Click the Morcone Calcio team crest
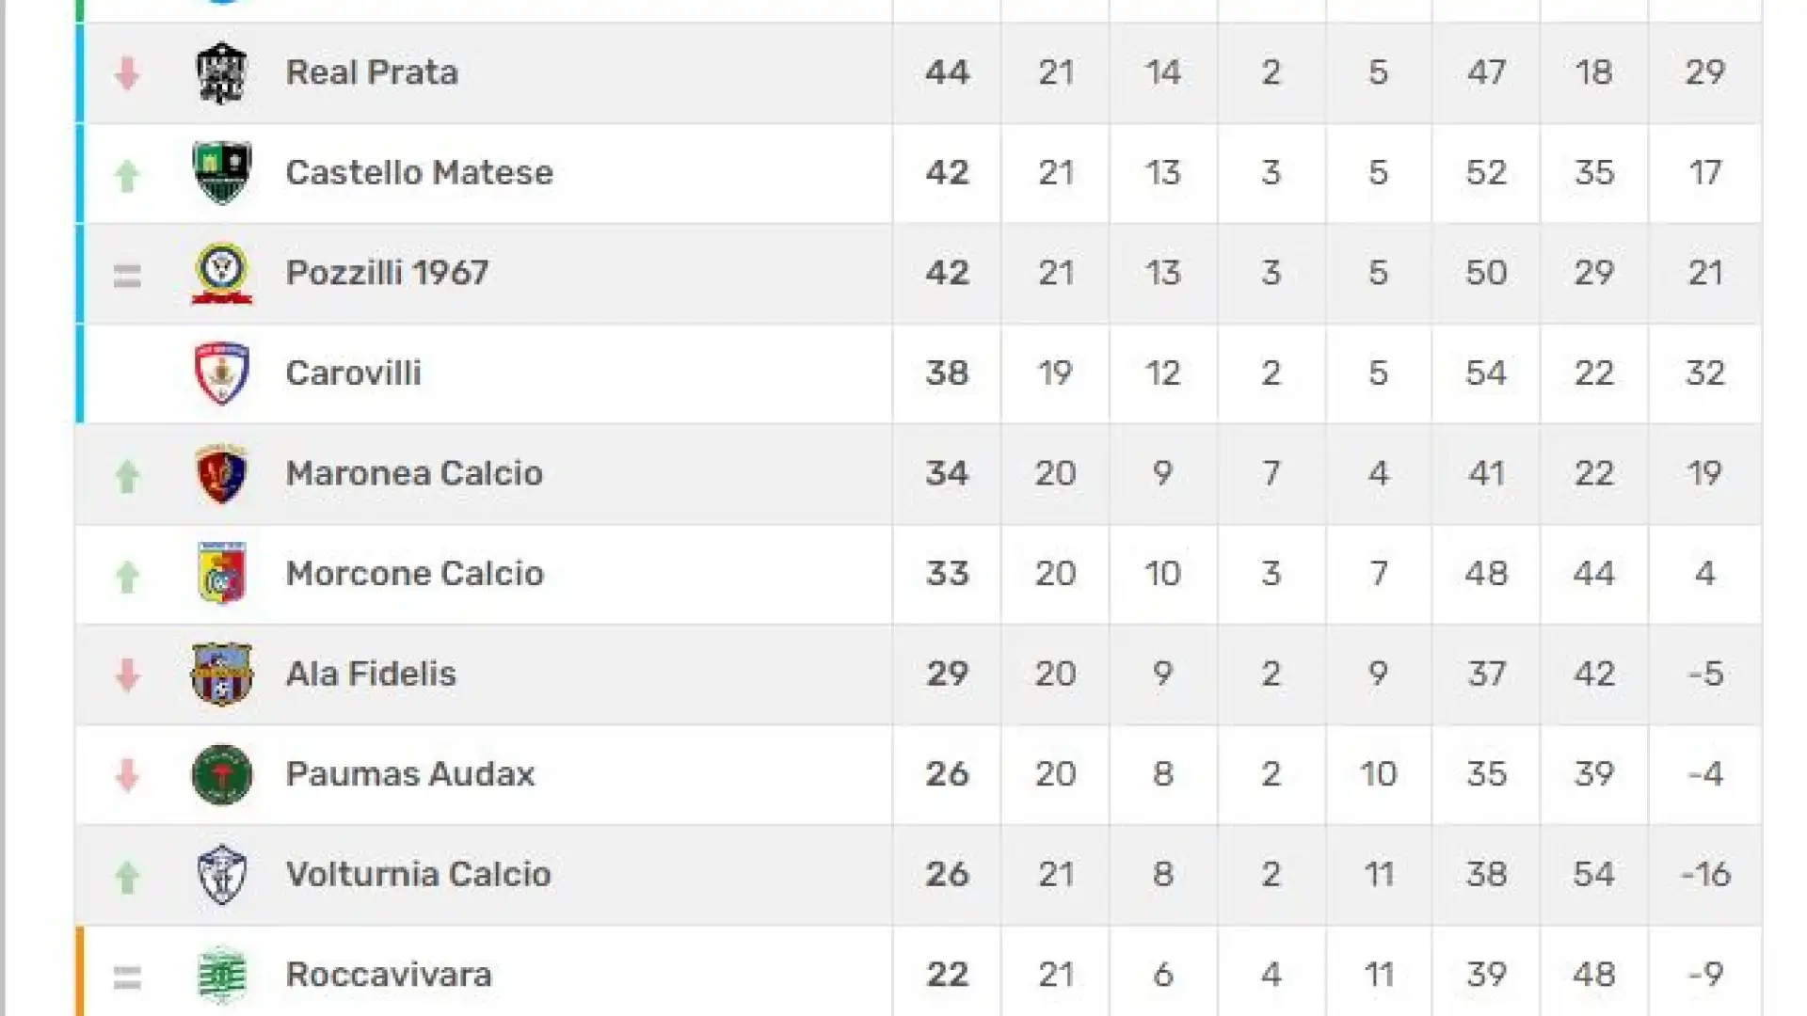Screen dimensions: 1807x1016 pyautogui.click(x=221, y=574)
